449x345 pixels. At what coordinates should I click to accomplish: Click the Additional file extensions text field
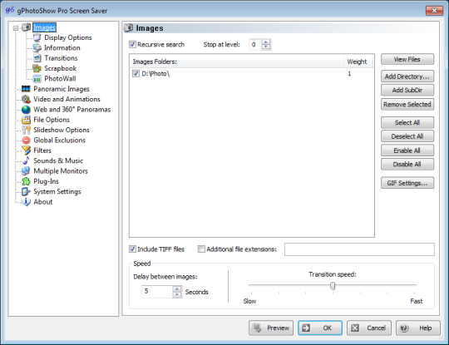tap(359, 249)
